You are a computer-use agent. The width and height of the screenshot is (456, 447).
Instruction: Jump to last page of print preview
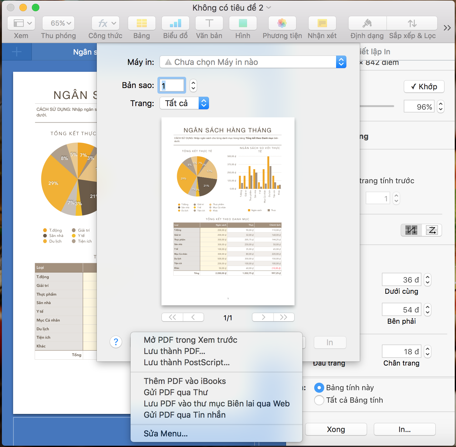tap(284, 317)
